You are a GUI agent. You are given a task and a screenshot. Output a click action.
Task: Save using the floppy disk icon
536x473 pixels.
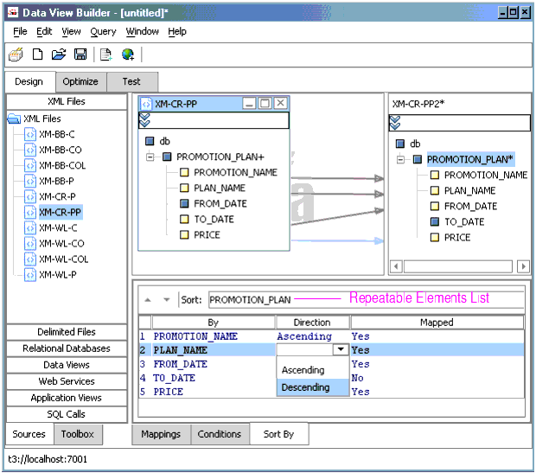pyautogui.click(x=80, y=54)
